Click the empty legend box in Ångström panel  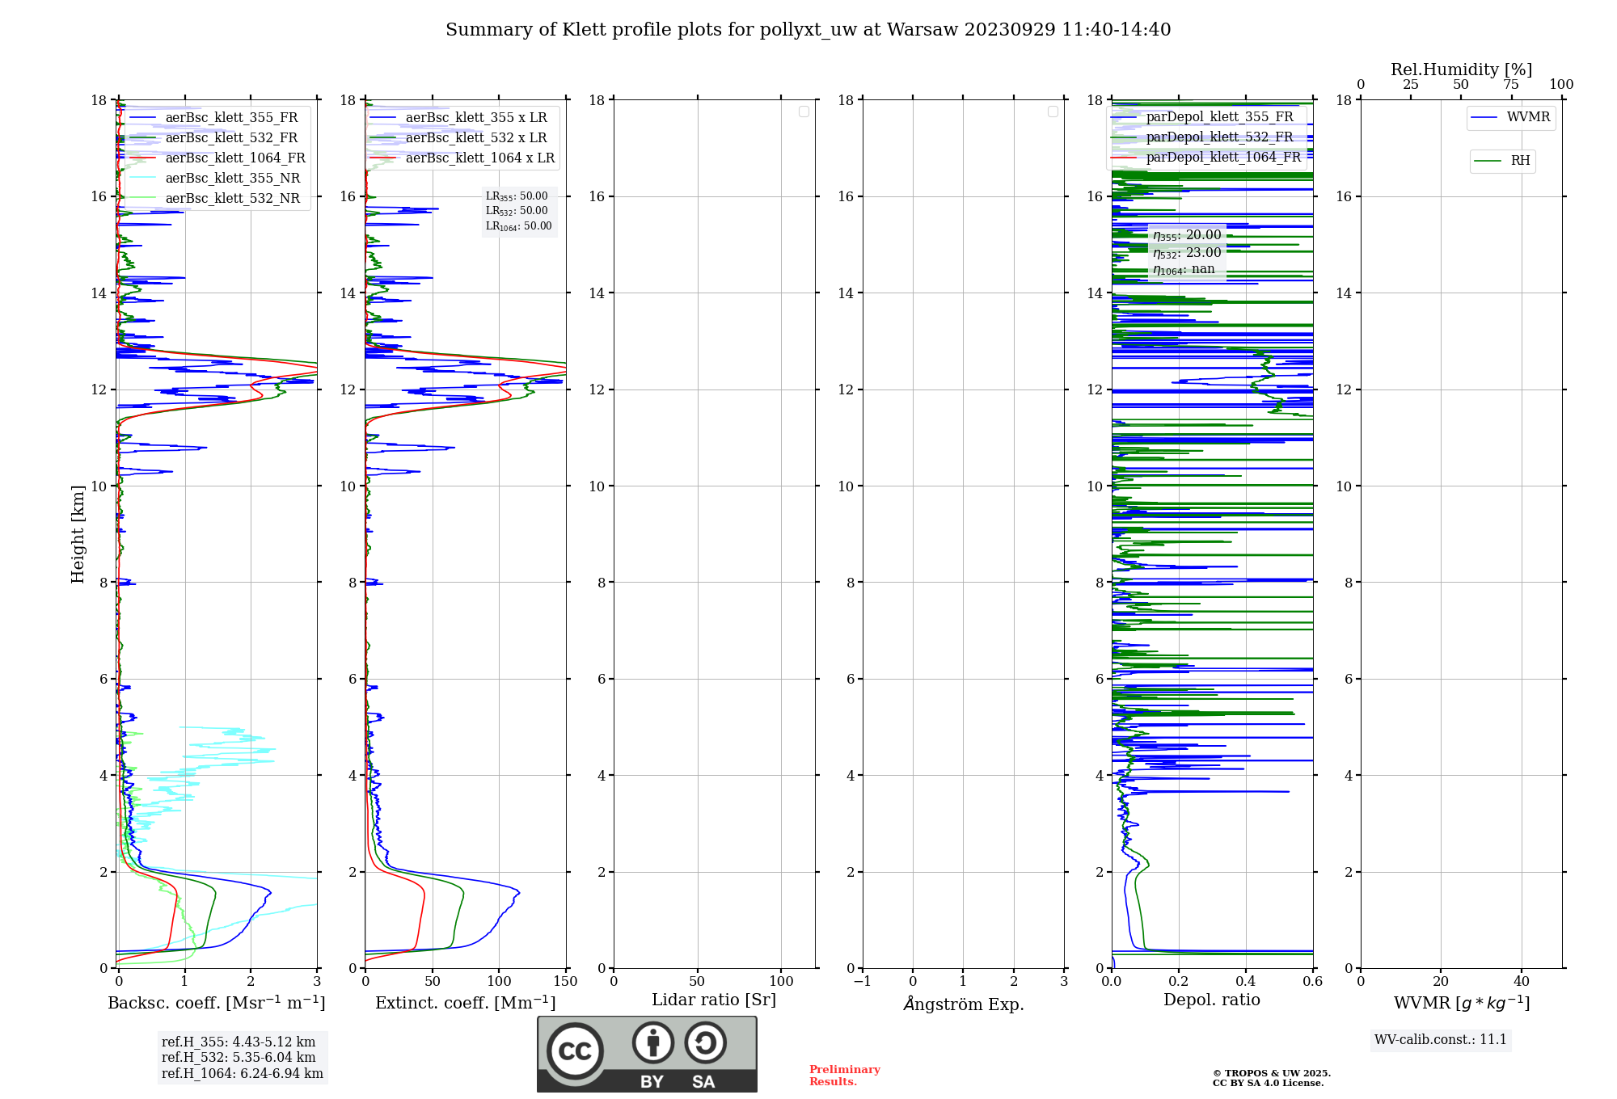tap(1053, 112)
